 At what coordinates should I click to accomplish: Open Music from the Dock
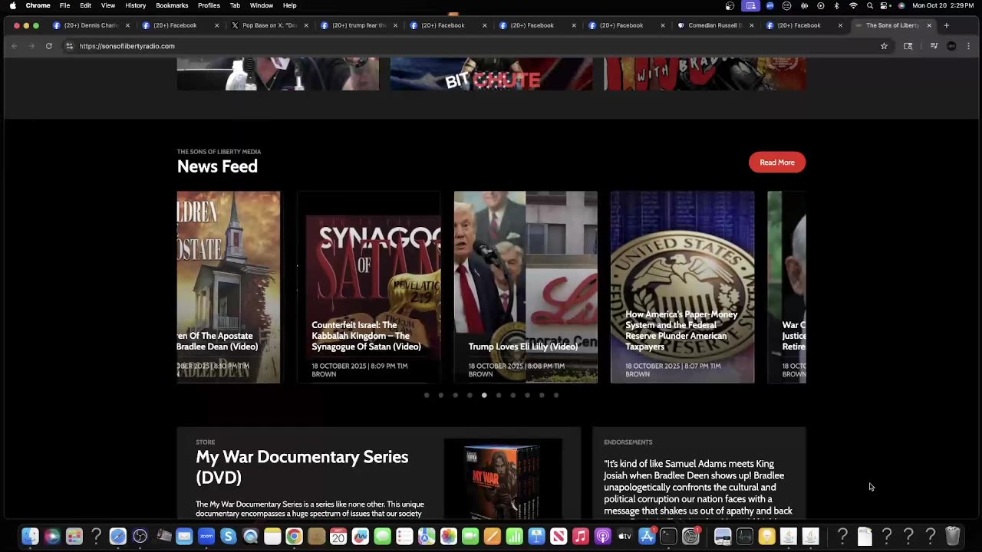[581, 537]
